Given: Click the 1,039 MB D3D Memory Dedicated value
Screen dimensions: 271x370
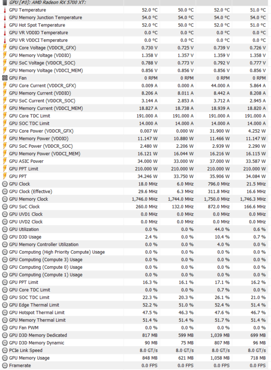Looking at the screenshot, I should 219,335.
